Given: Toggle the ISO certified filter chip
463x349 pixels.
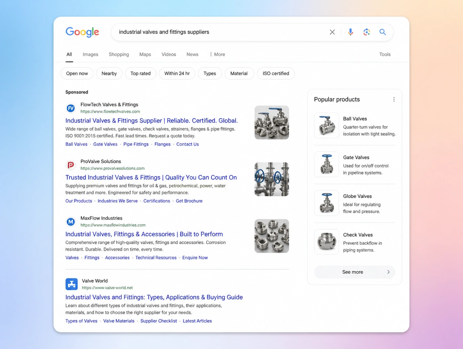Looking at the screenshot, I should point(276,73).
